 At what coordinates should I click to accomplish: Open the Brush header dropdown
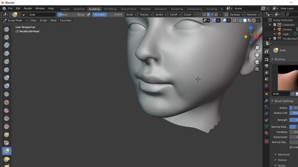131,14
